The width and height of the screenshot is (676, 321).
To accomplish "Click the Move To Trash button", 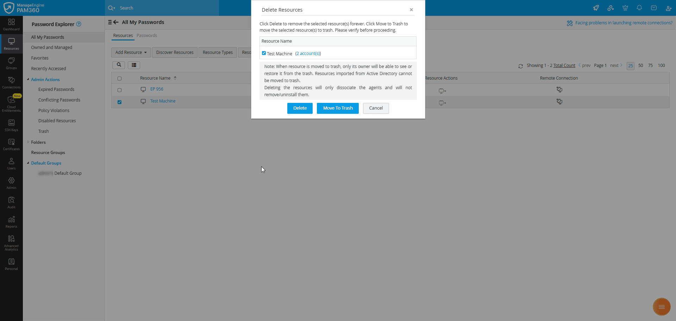I will pyautogui.click(x=337, y=108).
